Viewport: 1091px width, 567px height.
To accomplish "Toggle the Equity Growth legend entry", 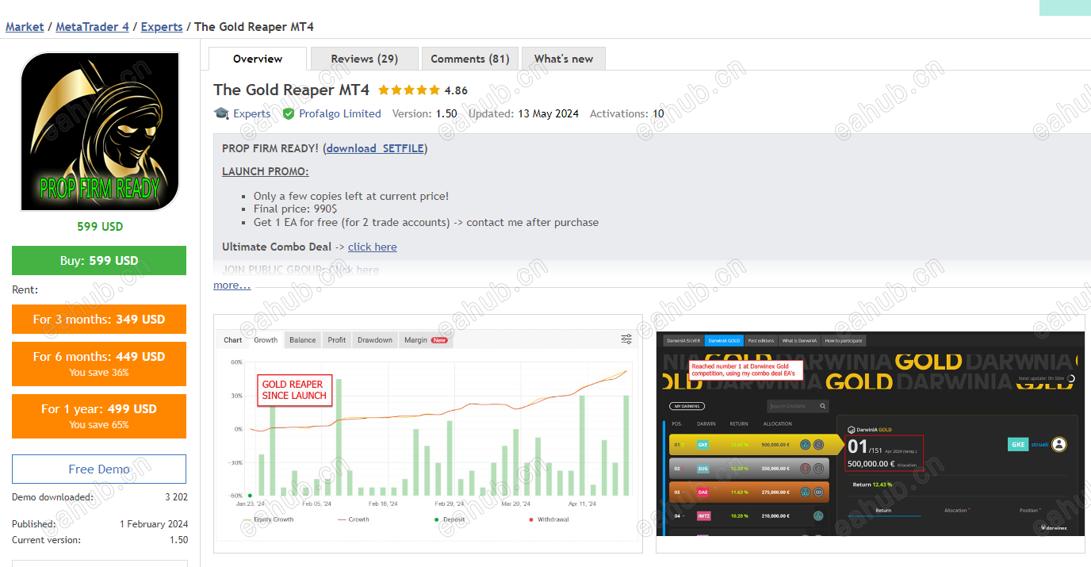I will [268, 519].
